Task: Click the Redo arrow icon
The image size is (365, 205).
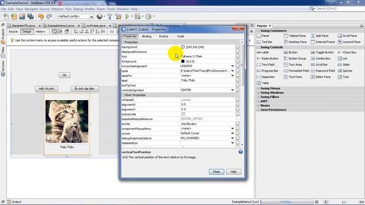Action: point(49,17)
